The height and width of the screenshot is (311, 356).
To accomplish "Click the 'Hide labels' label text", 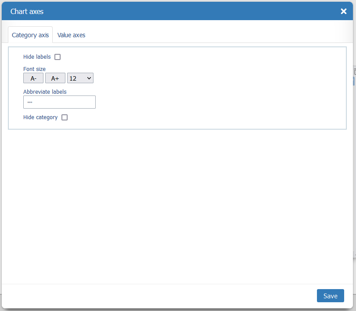I will (x=37, y=57).
